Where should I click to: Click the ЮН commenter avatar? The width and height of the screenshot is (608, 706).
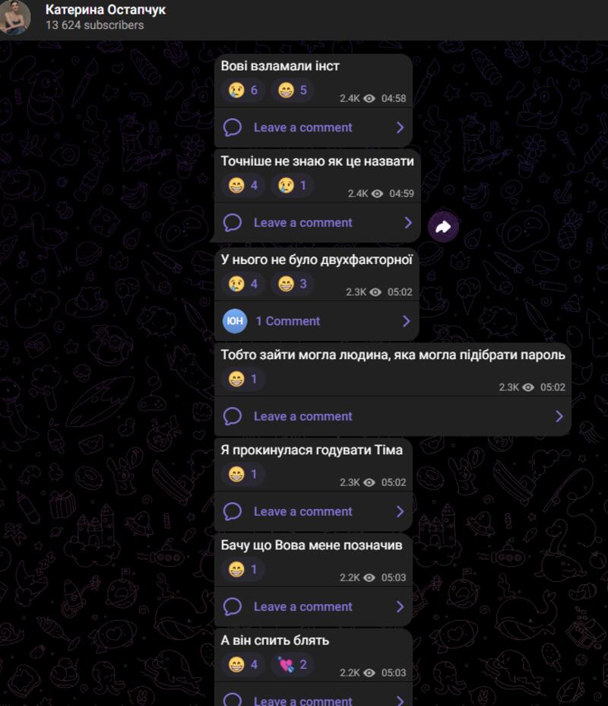tap(235, 321)
